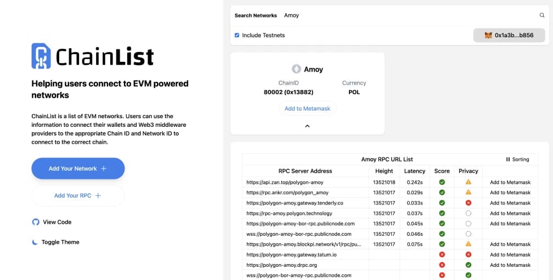
Task: Click the https://api.zan.top/polygon-amoy address
Action: [285, 182]
